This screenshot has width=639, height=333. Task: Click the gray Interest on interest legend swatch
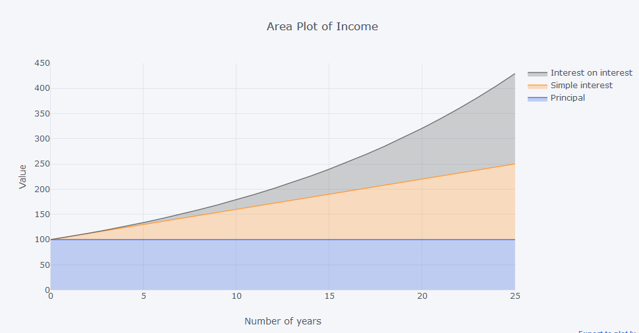[538, 73]
